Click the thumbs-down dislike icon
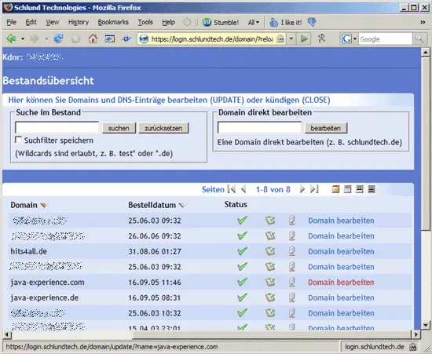The width and height of the screenshot is (432, 354). tap(312, 22)
